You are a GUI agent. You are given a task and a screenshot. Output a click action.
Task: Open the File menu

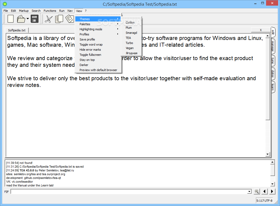pyautogui.click(x=6, y=11)
